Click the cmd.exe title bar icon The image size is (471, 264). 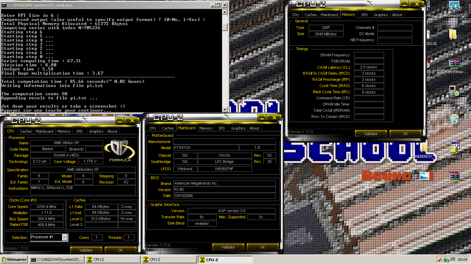(x=4, y=5)
